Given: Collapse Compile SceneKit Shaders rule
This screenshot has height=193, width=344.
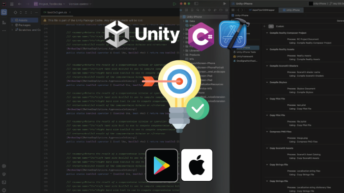Looking at the screenshot, I should (x=267, y=66).
